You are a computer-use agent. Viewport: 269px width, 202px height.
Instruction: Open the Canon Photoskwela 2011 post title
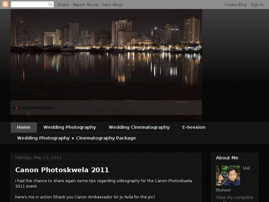point(62,170)
